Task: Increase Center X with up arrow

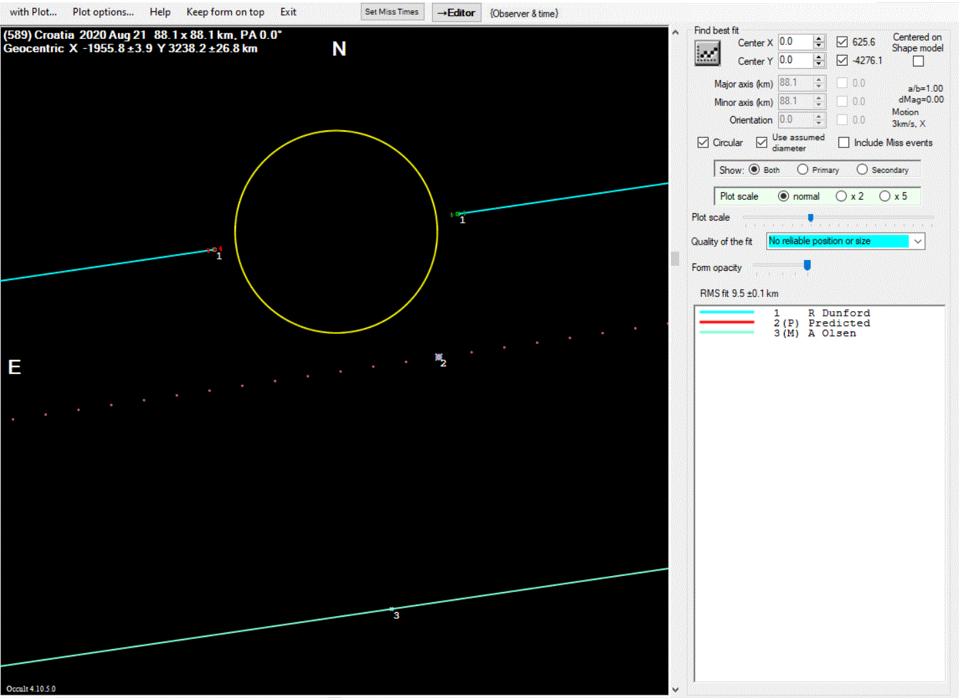Action: pos(819,38)
